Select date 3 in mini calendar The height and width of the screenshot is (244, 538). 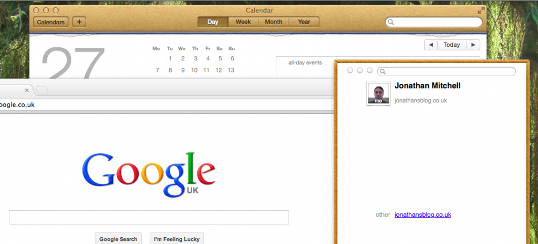(x=195, y=59)
